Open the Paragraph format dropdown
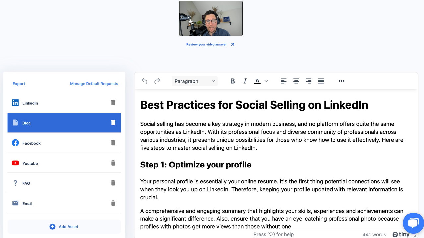This screenshot has height=238, width=424. tap(195, 81)
